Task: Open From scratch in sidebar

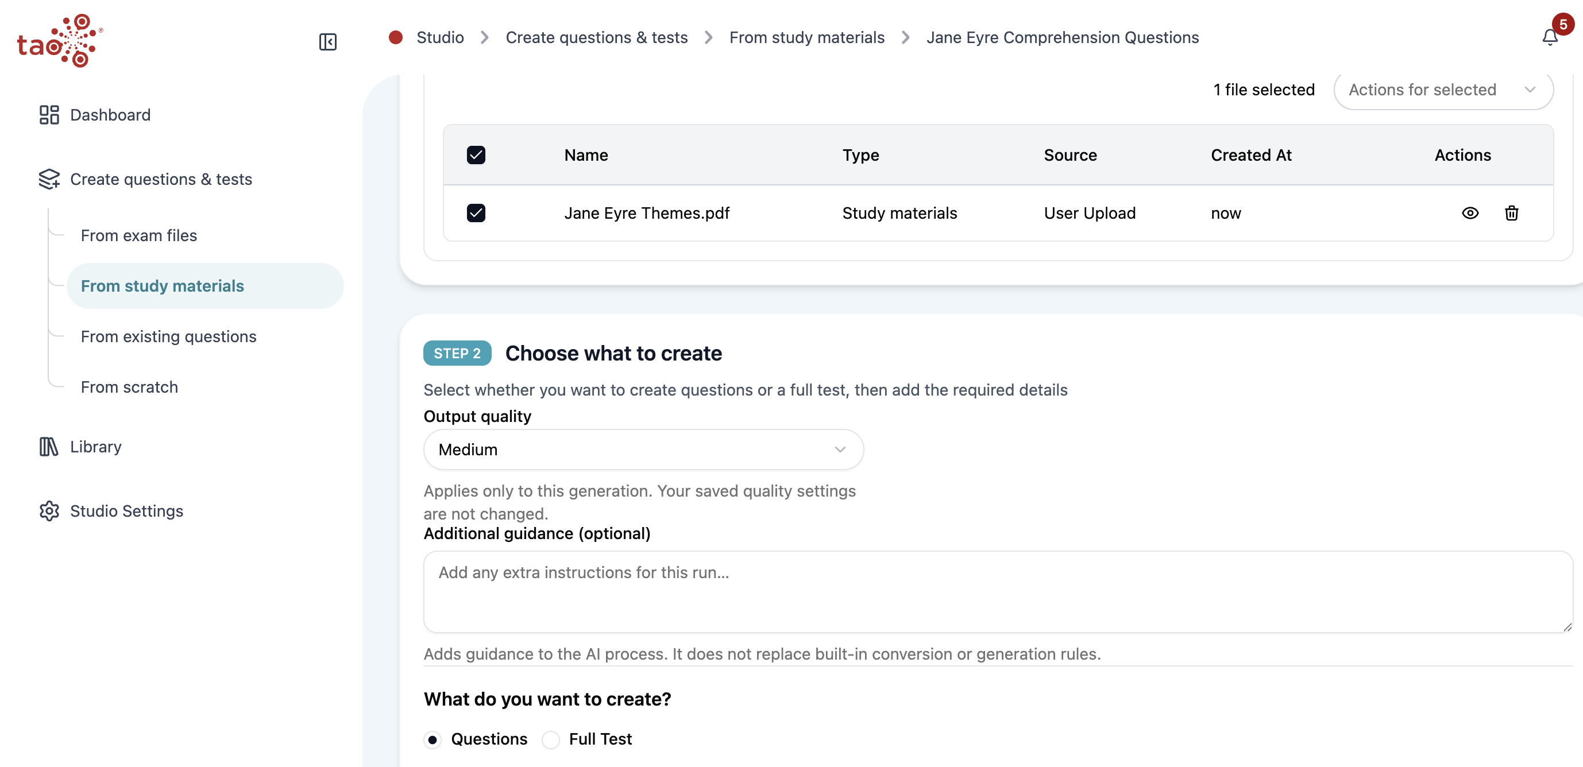Action: point(129,388)
